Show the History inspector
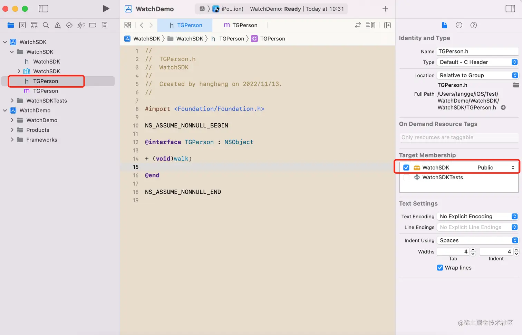The width and height of the screenshot is (522, 335). [x=459, y=25]
